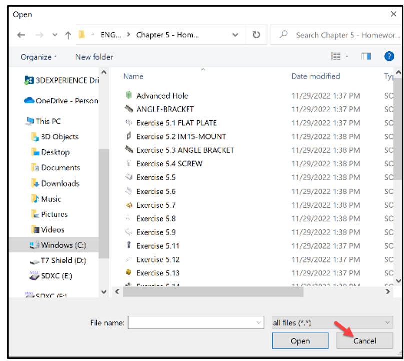The image size is (404, 361).
Task: Navigate back with the left arrow
Action: (x=21, y=35)
